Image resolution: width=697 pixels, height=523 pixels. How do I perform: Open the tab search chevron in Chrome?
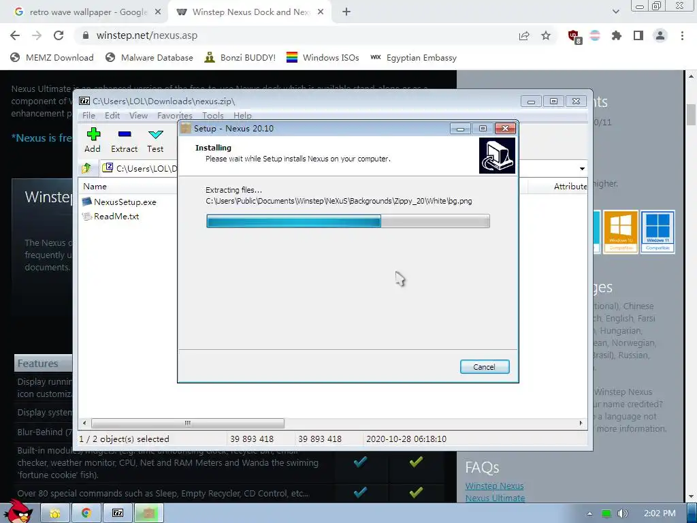(615, 12)
